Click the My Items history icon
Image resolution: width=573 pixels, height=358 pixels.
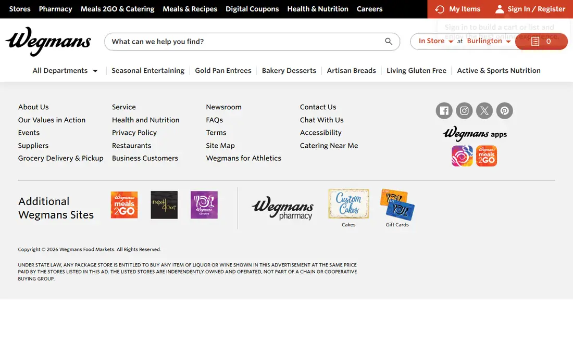(x=440, y=9)
